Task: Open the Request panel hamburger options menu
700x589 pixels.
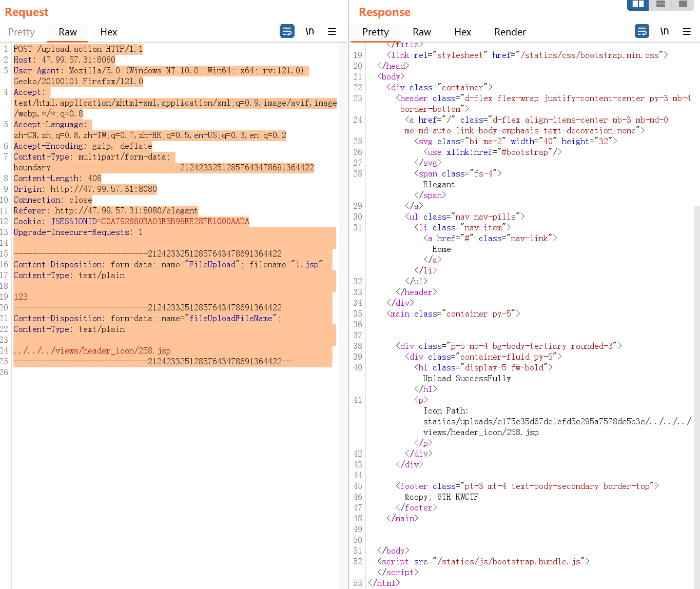Action: (x=332, y=31)
